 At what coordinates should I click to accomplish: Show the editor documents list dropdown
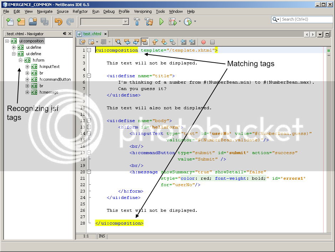320,35
